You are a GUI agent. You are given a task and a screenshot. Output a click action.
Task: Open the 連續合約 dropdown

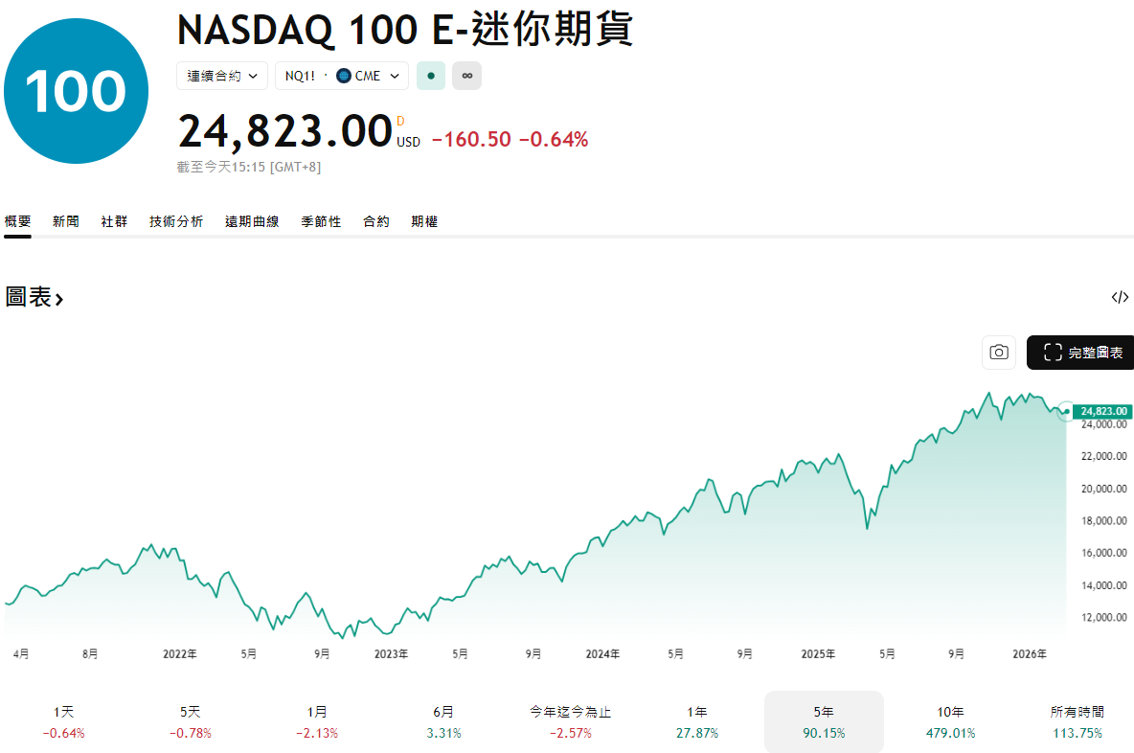click(221, 75)
